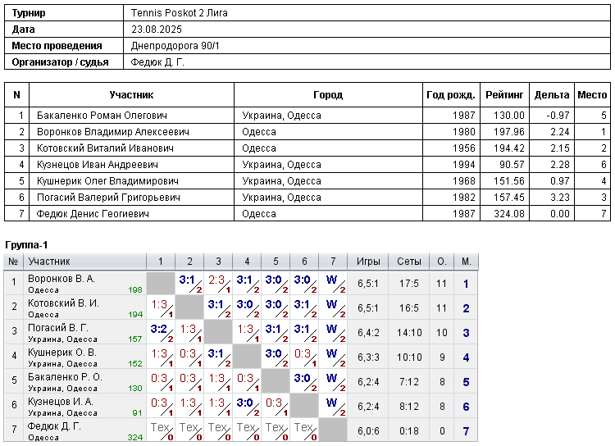This screenshot has height=446, width=615.
Task: Click participant Воронков Владимир Алексеевич in the list
Action: [112, 132]
